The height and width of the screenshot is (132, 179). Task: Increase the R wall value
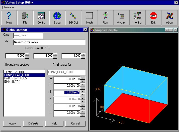83,112
